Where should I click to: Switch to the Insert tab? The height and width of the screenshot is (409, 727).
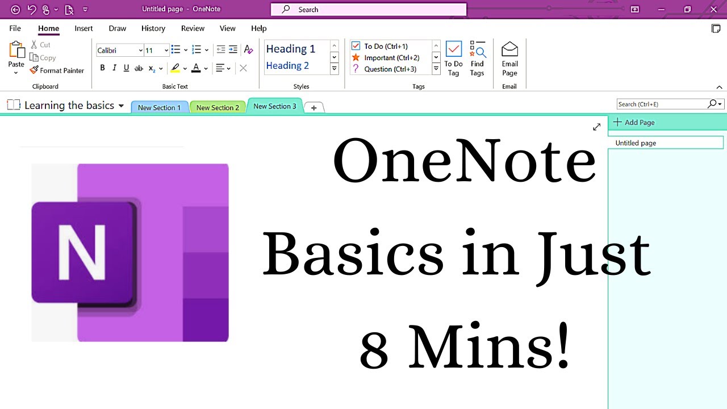coord(83,28)
